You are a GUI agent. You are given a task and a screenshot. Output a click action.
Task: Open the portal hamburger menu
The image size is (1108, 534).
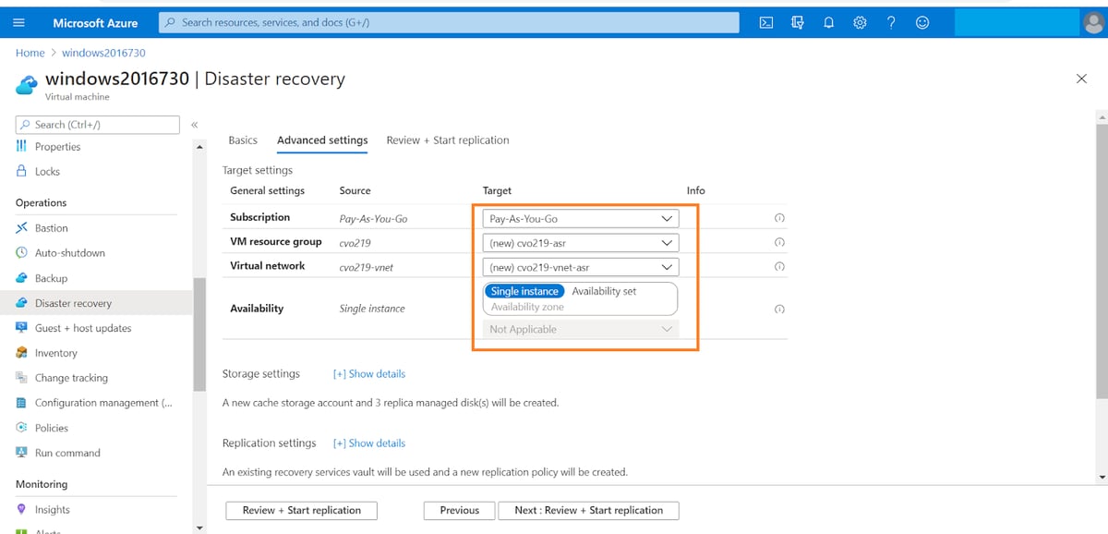[18, 22]
